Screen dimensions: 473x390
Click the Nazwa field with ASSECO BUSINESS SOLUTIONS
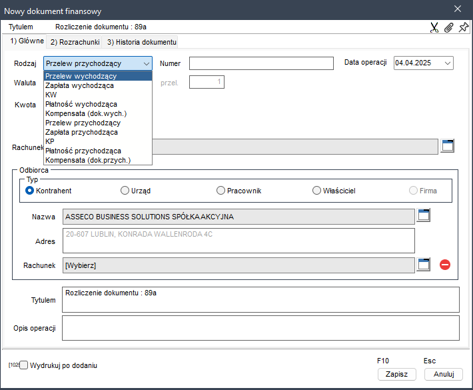pos(238,217)
